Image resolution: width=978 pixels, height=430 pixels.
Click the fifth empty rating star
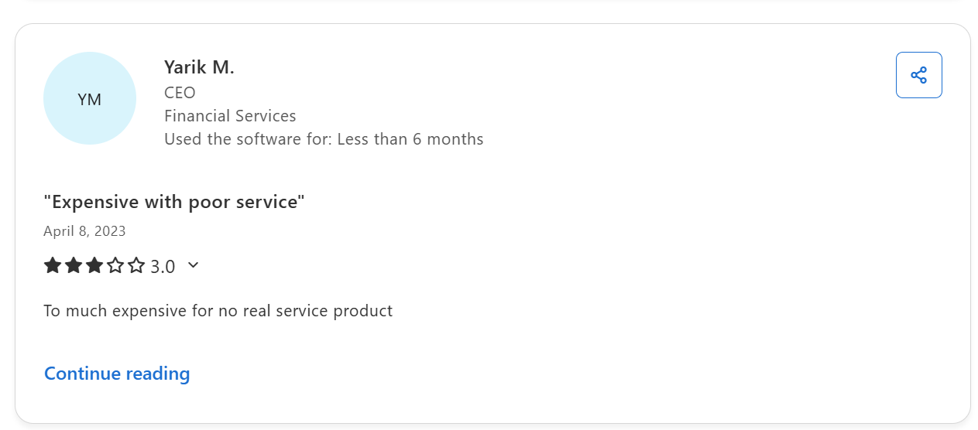click(136, 266)
